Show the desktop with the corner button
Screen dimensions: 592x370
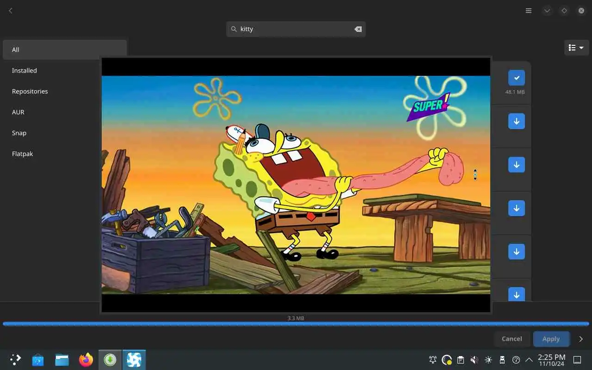pos(577,360)
